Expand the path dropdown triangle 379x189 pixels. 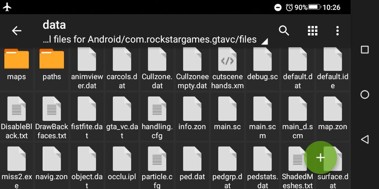click(x=264, y=42)
